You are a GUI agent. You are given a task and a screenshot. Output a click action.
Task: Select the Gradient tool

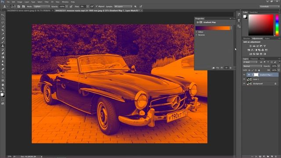pyautogui.click(x=3, y=57)
